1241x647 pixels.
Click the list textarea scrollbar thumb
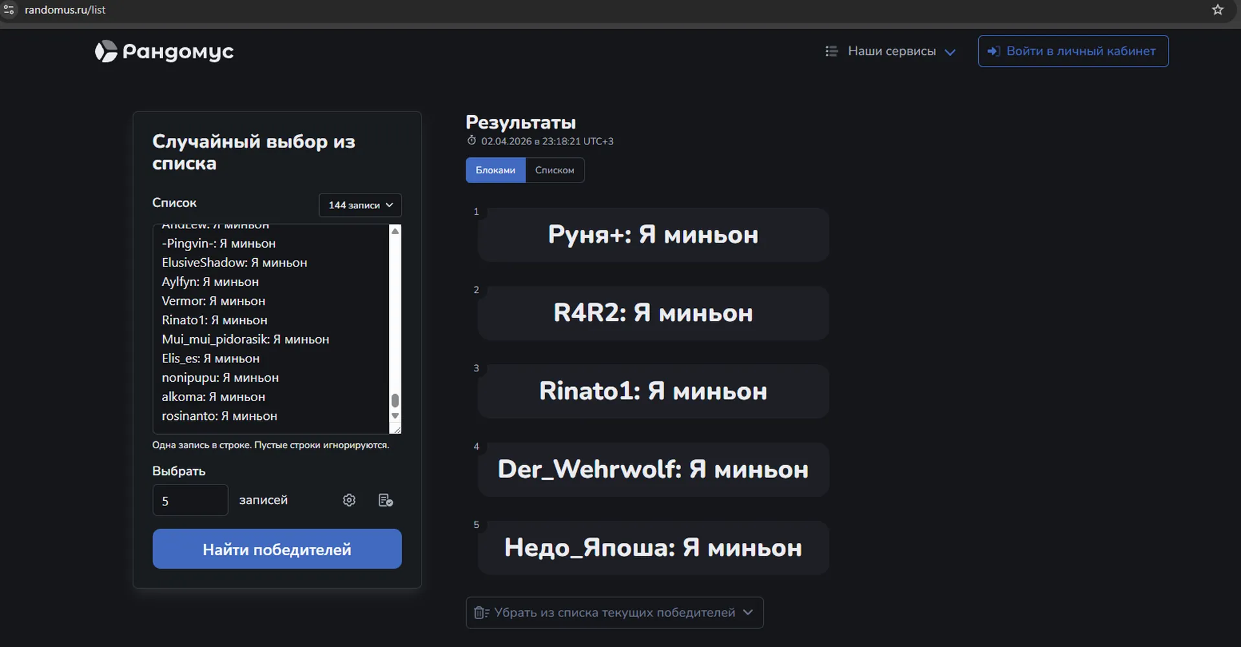pos(395,400)
